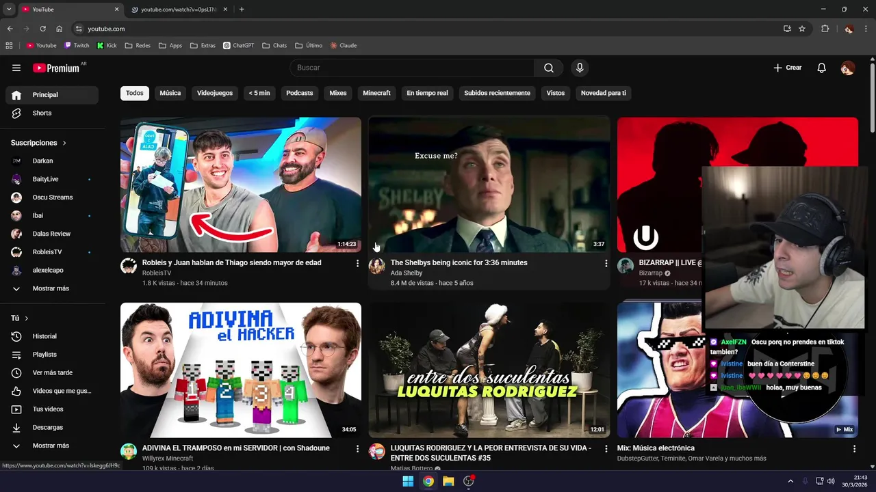Screen dimensions: 876x492
Task: Open Luquitas Rodriguez entre dos suculentas thumbnail
Action: pyautogui.click(x=489, y=370)
